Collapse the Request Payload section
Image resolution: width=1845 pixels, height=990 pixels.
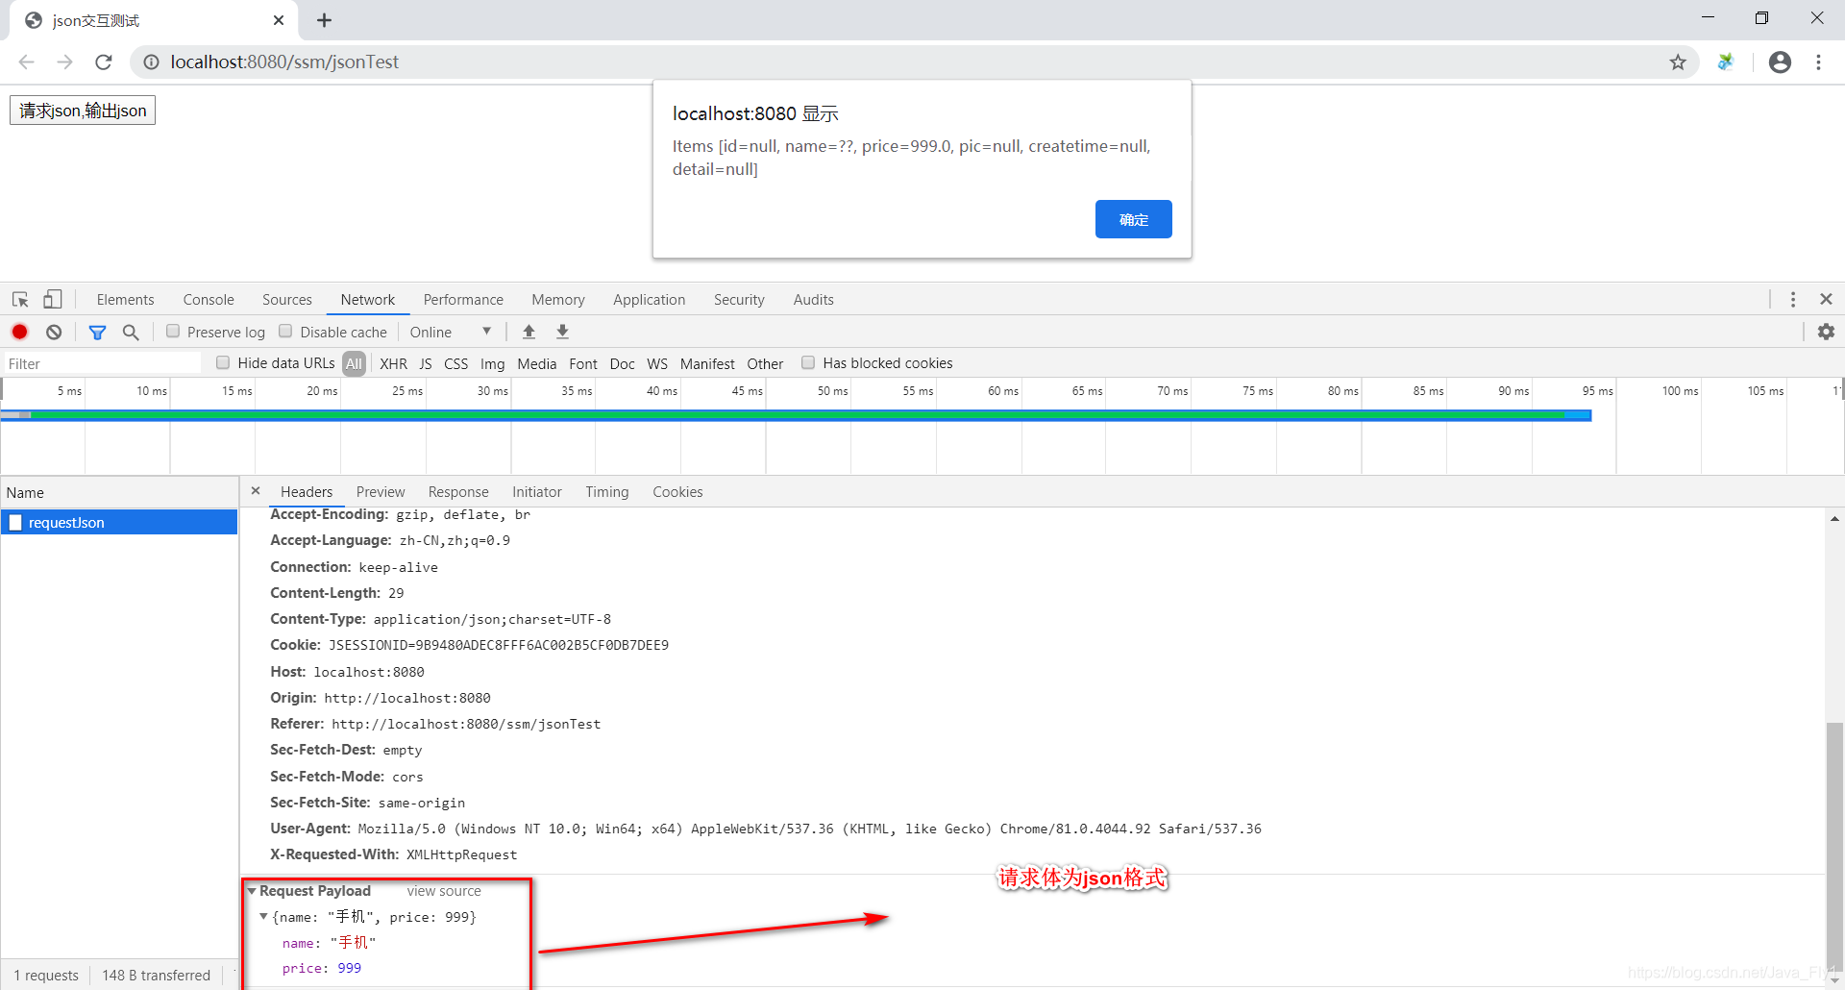(252, 891)
